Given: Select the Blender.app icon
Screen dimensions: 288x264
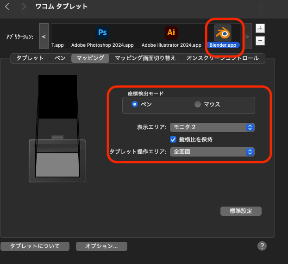Looking at the screenshot, I should (223, 33).
